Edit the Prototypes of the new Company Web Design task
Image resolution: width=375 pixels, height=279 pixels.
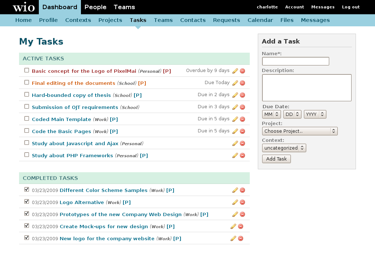coord(235,214)
